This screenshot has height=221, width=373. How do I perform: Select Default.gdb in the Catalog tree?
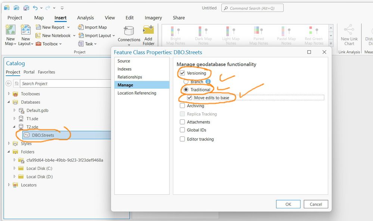tap(37, 110)
